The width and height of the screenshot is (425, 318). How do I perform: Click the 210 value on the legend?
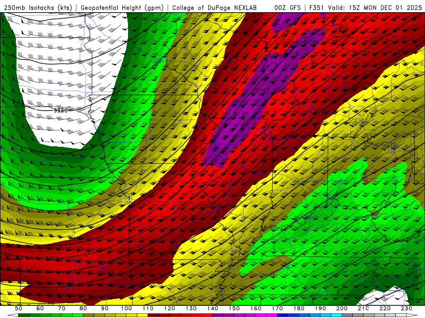click(363, 308)
